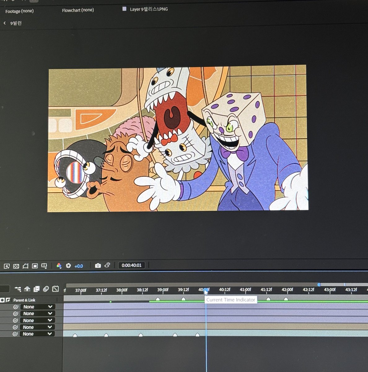Select the marker near 39:12f
368x372 pixels.
[x=183, y=299]
